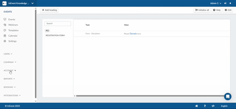The image size is (236, 109).
Task: Select the ALL filter
Action: [x=47, y=31]
